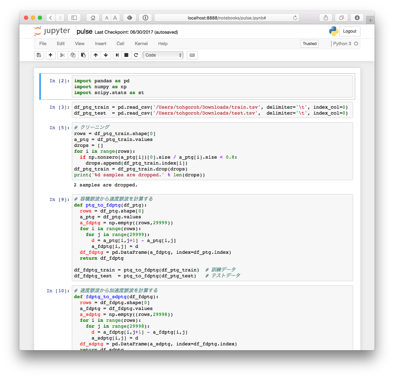Click the Logout button
The image size is (394, 378).
pyautogui.click(x=350, y=31)
